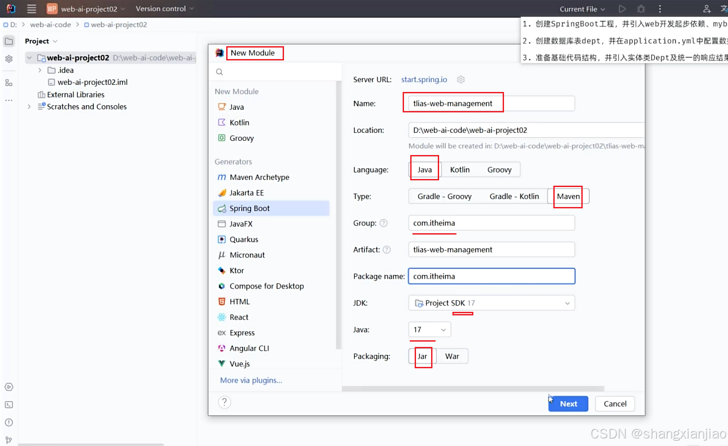
Task: Open the Problems tool window
Action: 9,422
